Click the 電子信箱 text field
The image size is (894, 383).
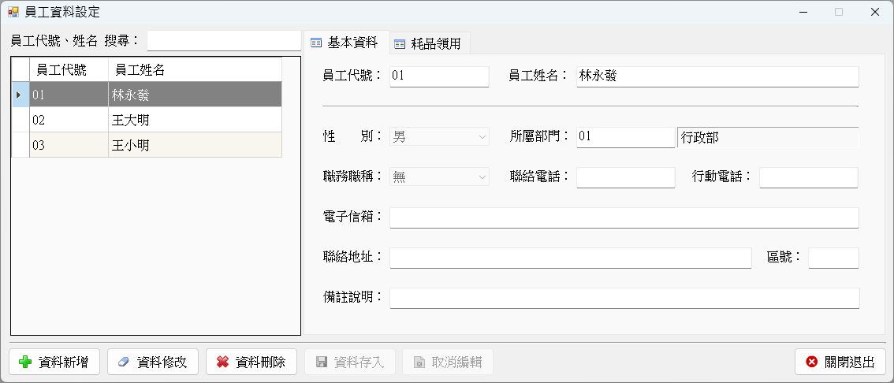point(624,218)
